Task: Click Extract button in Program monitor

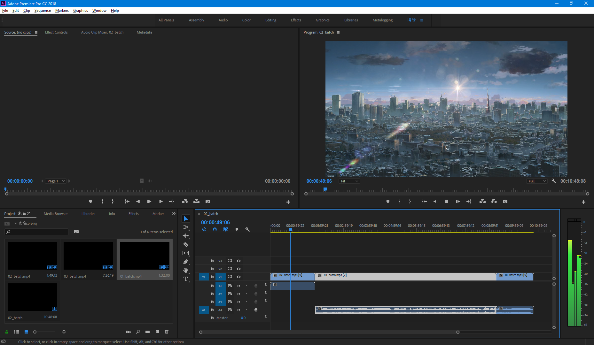Action: (494, 202)
